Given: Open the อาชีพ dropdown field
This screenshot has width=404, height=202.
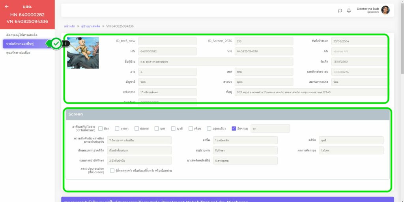Looking at the screenshot, I should (245, 140).
